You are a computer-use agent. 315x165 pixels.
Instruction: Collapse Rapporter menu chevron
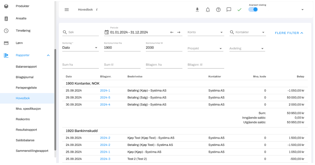48,55
